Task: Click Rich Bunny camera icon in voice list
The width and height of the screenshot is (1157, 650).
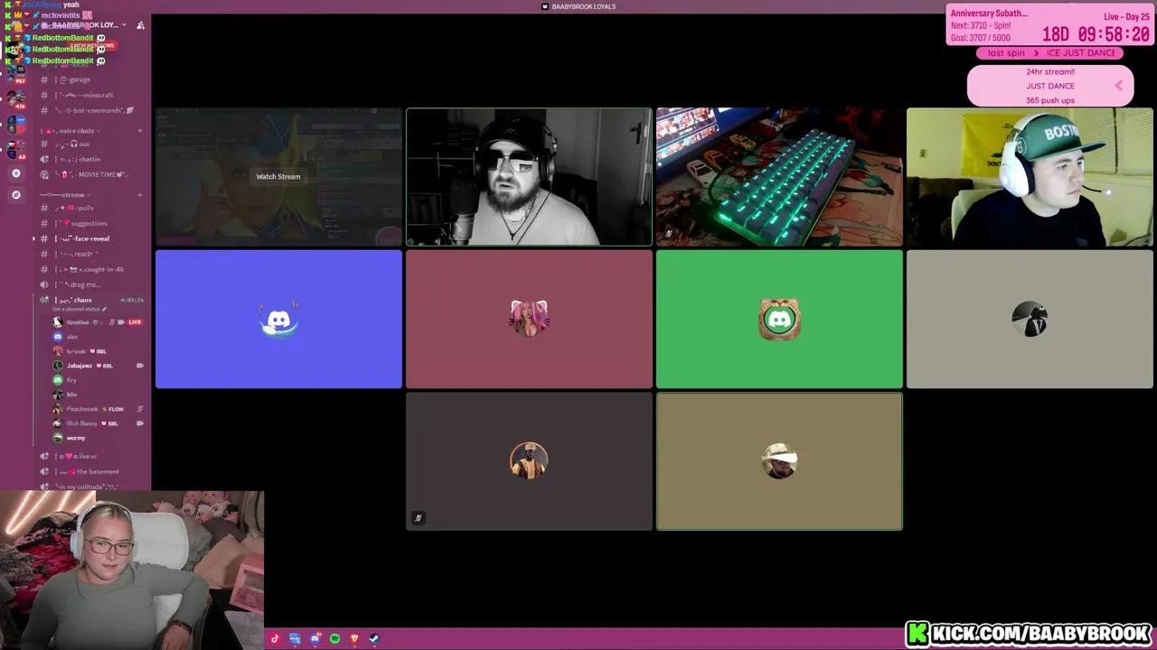Action: click(140, 423)
